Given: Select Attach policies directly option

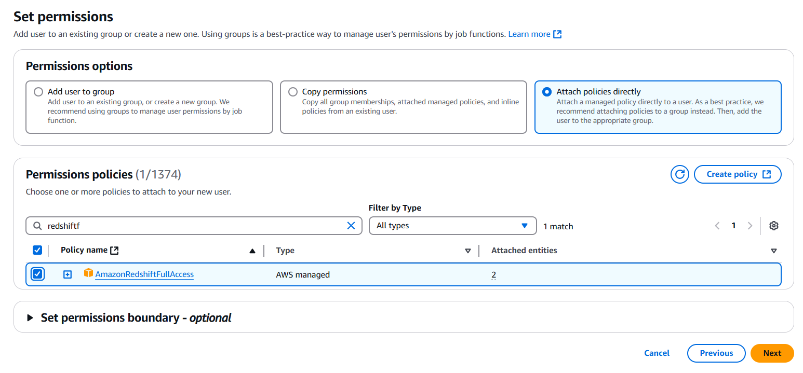Looking at the screenshot, I should [x=547, y=92].
